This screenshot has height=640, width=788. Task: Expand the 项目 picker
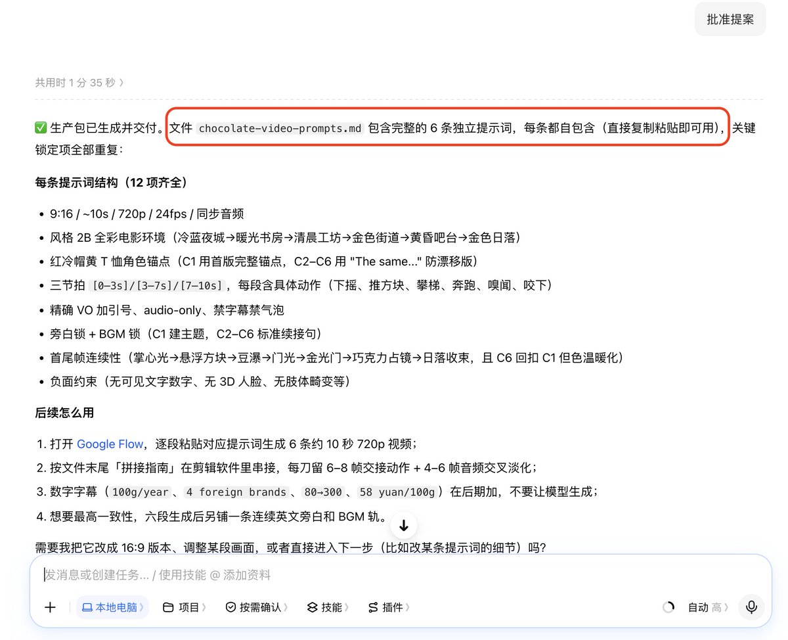(185, 607)
